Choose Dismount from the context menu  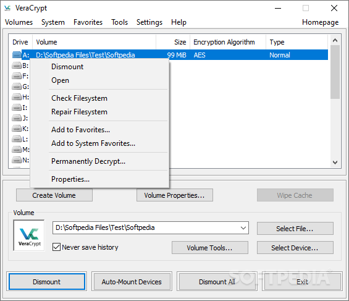(99, 67)
